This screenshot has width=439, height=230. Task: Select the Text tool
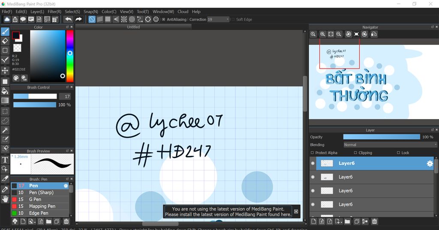pyautogui.click(x=5, y=160)
